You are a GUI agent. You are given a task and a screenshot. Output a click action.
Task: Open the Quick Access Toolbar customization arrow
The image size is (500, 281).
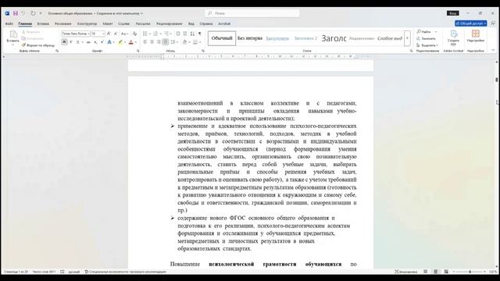(x=41, y=13)
